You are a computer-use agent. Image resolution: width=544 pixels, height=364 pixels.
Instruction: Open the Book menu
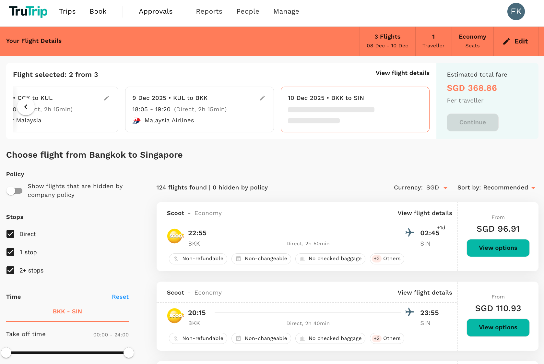click(x=98, y=11)
